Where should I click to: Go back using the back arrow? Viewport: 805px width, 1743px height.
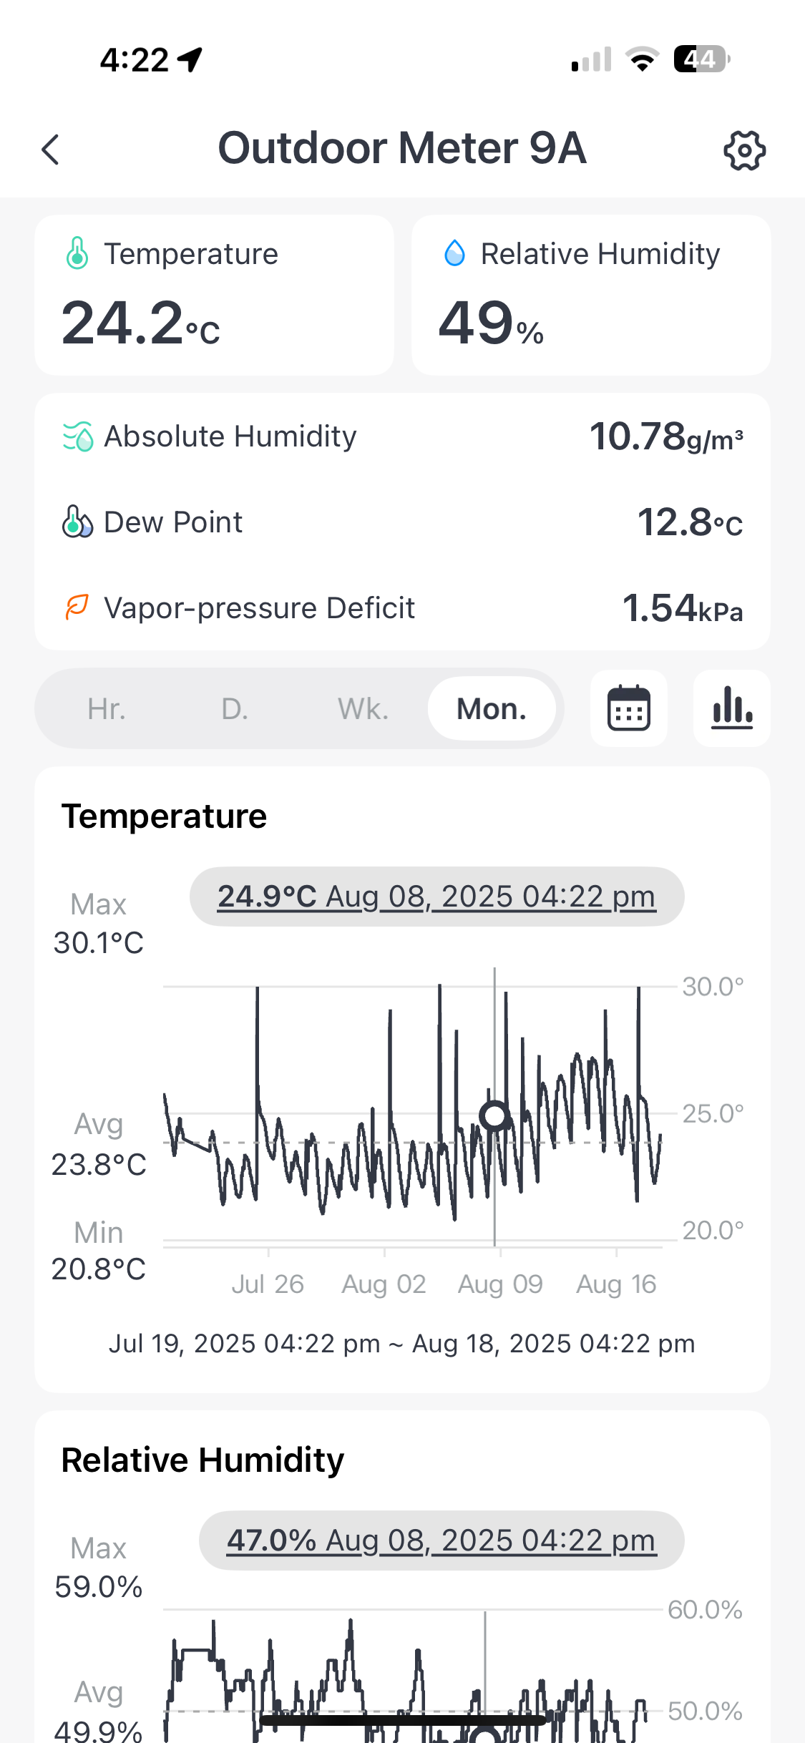(51, 150)
